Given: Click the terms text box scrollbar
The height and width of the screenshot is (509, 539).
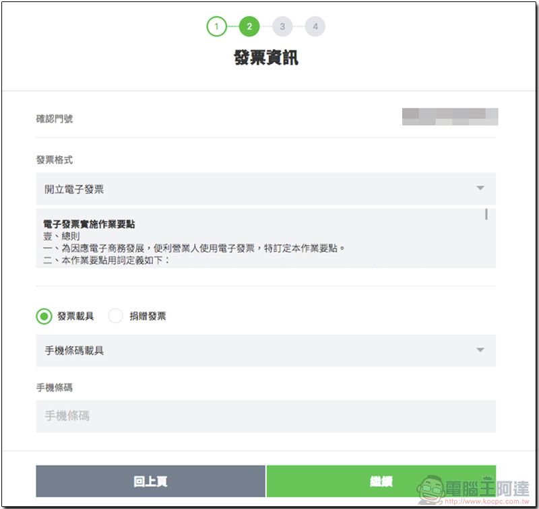Looking at the screenshot, I should [486, 214].
